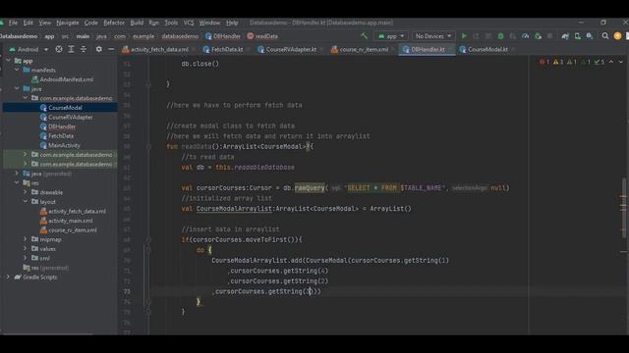Hide the Project panel with minus icon
The image size is (629, 353).
[111, 49]
